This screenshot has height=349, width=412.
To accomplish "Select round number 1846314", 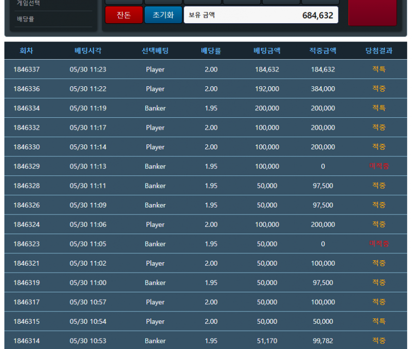I will (x=27, y=341).
